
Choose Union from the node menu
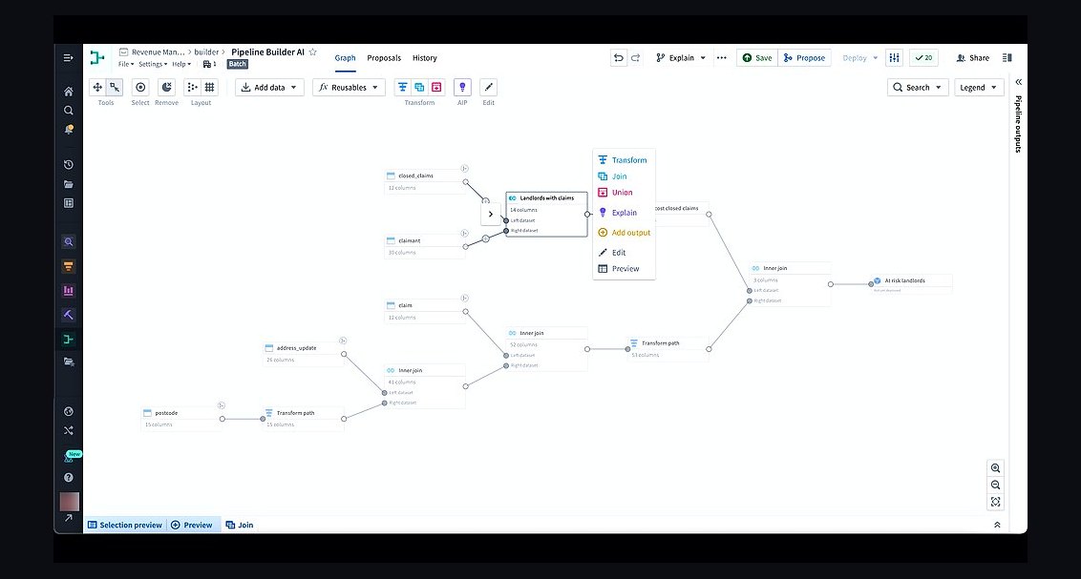pos(624,193)
